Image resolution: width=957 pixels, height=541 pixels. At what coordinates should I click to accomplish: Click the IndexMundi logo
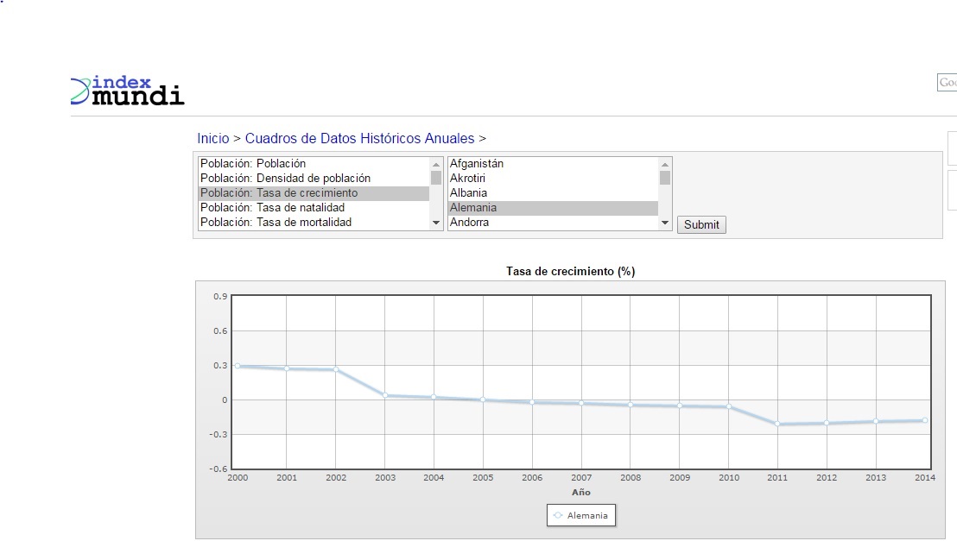128,91
